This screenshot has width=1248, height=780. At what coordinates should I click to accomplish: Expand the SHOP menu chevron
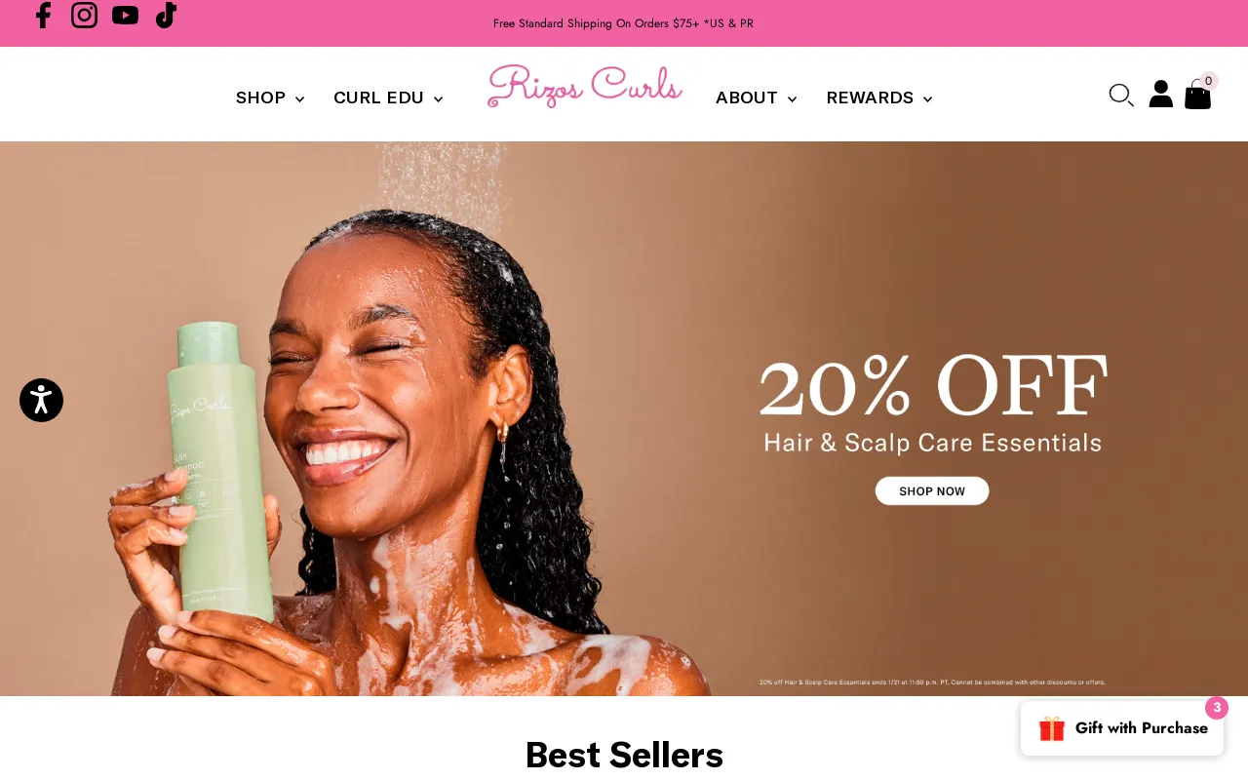point(299,99)
